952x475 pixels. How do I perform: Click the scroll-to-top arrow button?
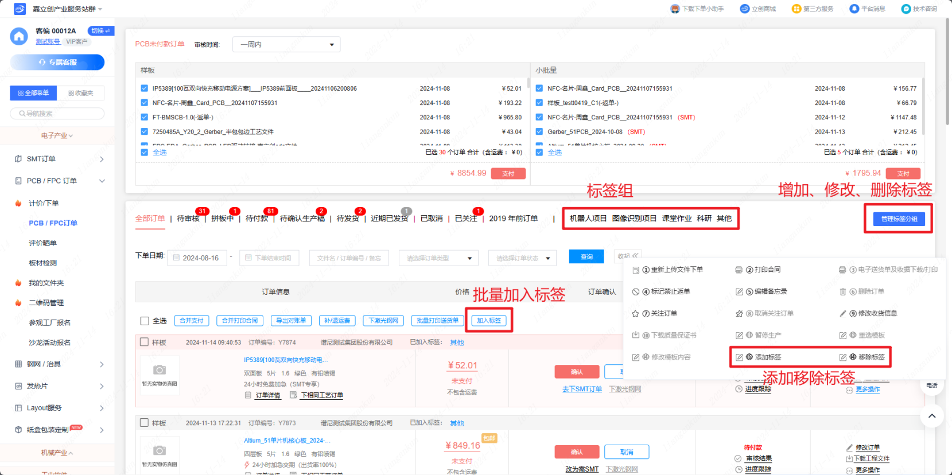click(932, 416)
